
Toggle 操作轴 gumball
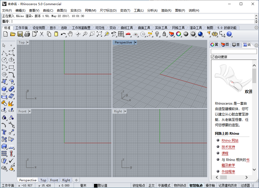(x=210, y=185)
